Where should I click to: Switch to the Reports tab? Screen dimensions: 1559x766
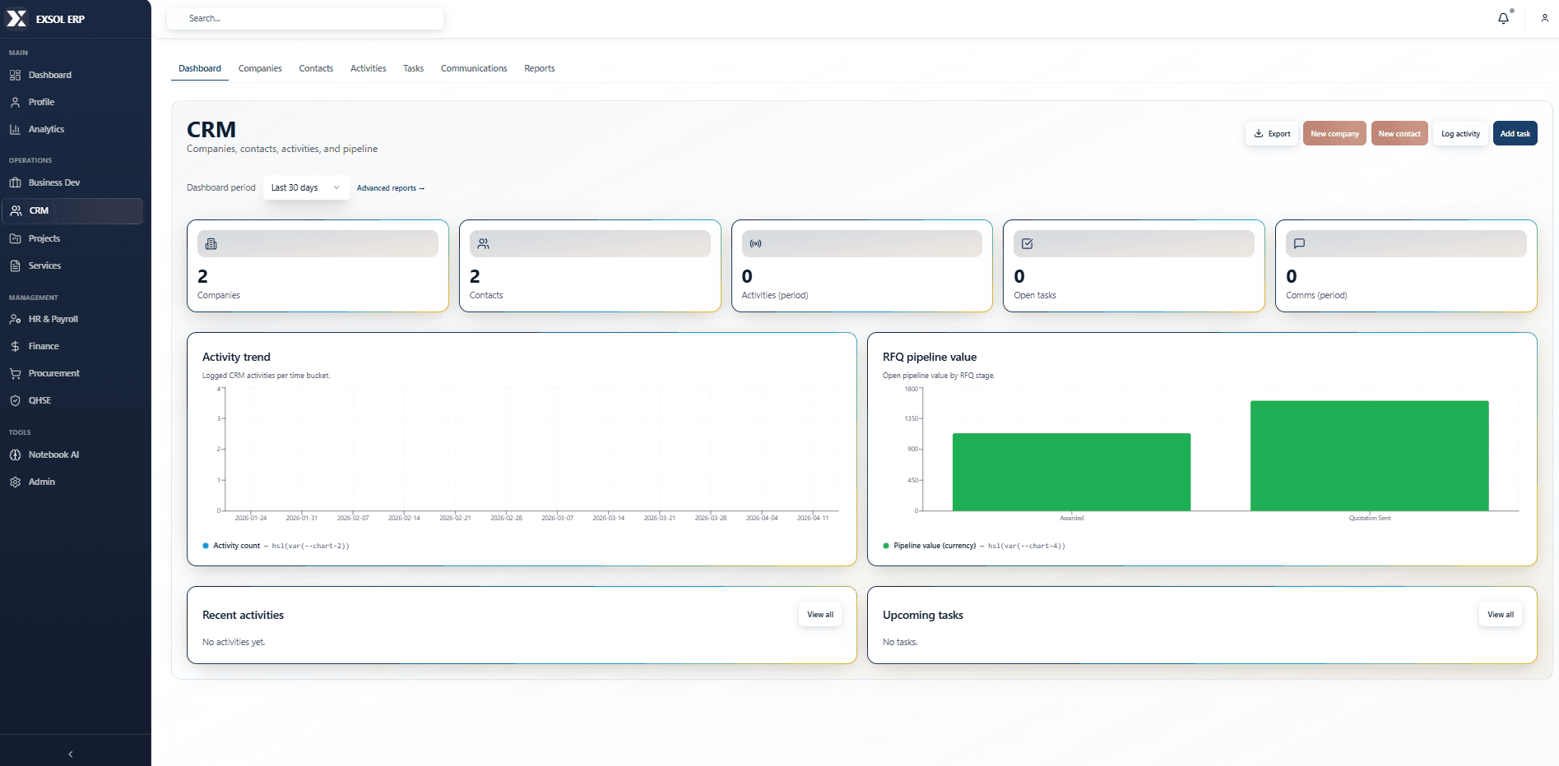540,68
